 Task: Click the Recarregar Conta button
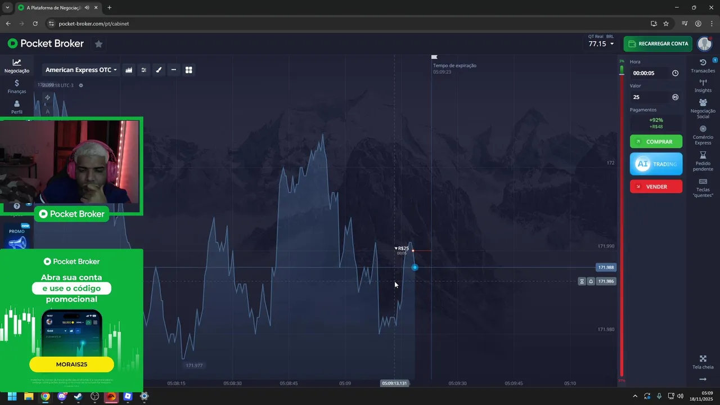coord(658,43)
